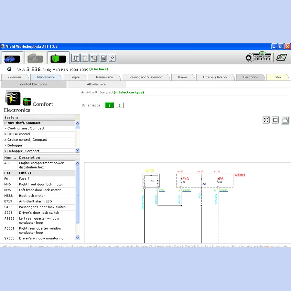Show schematic page 1
This screenshot has height=291, width=291.
[x=109, y=105]
